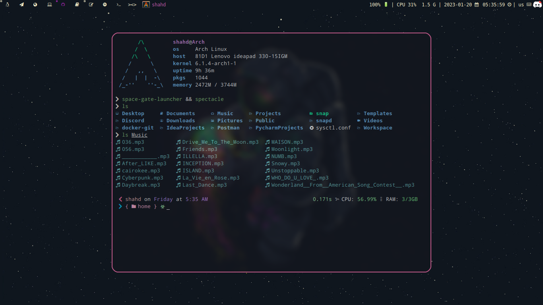Click the 100% battery percentage readout
Image resolution: width=543 pixels, height=305 pixels.
pyautogui.click(x=375, y=5)
